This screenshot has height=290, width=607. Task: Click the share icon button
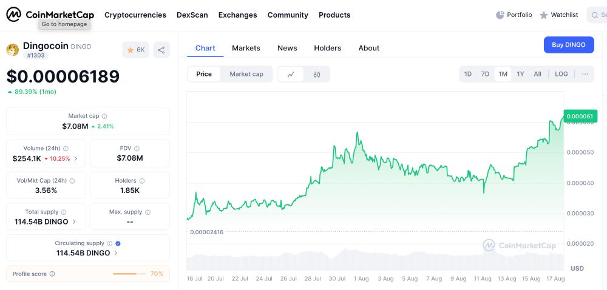point(161,50)
